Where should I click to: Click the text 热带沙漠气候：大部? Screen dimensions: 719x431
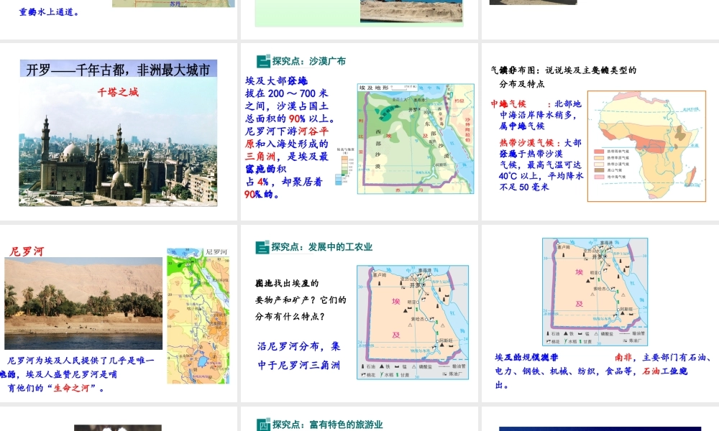[x=540, y=143]
